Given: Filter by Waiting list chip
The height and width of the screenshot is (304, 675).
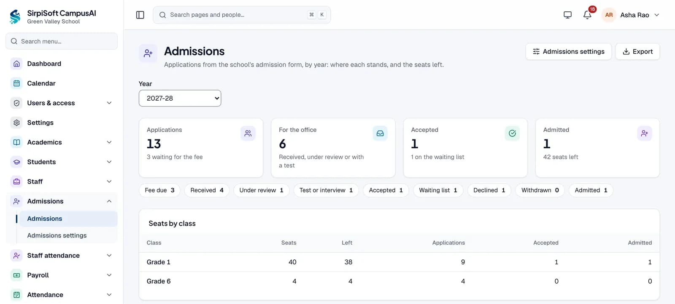Looking at the screenshot, I should [x=438, y=190].
